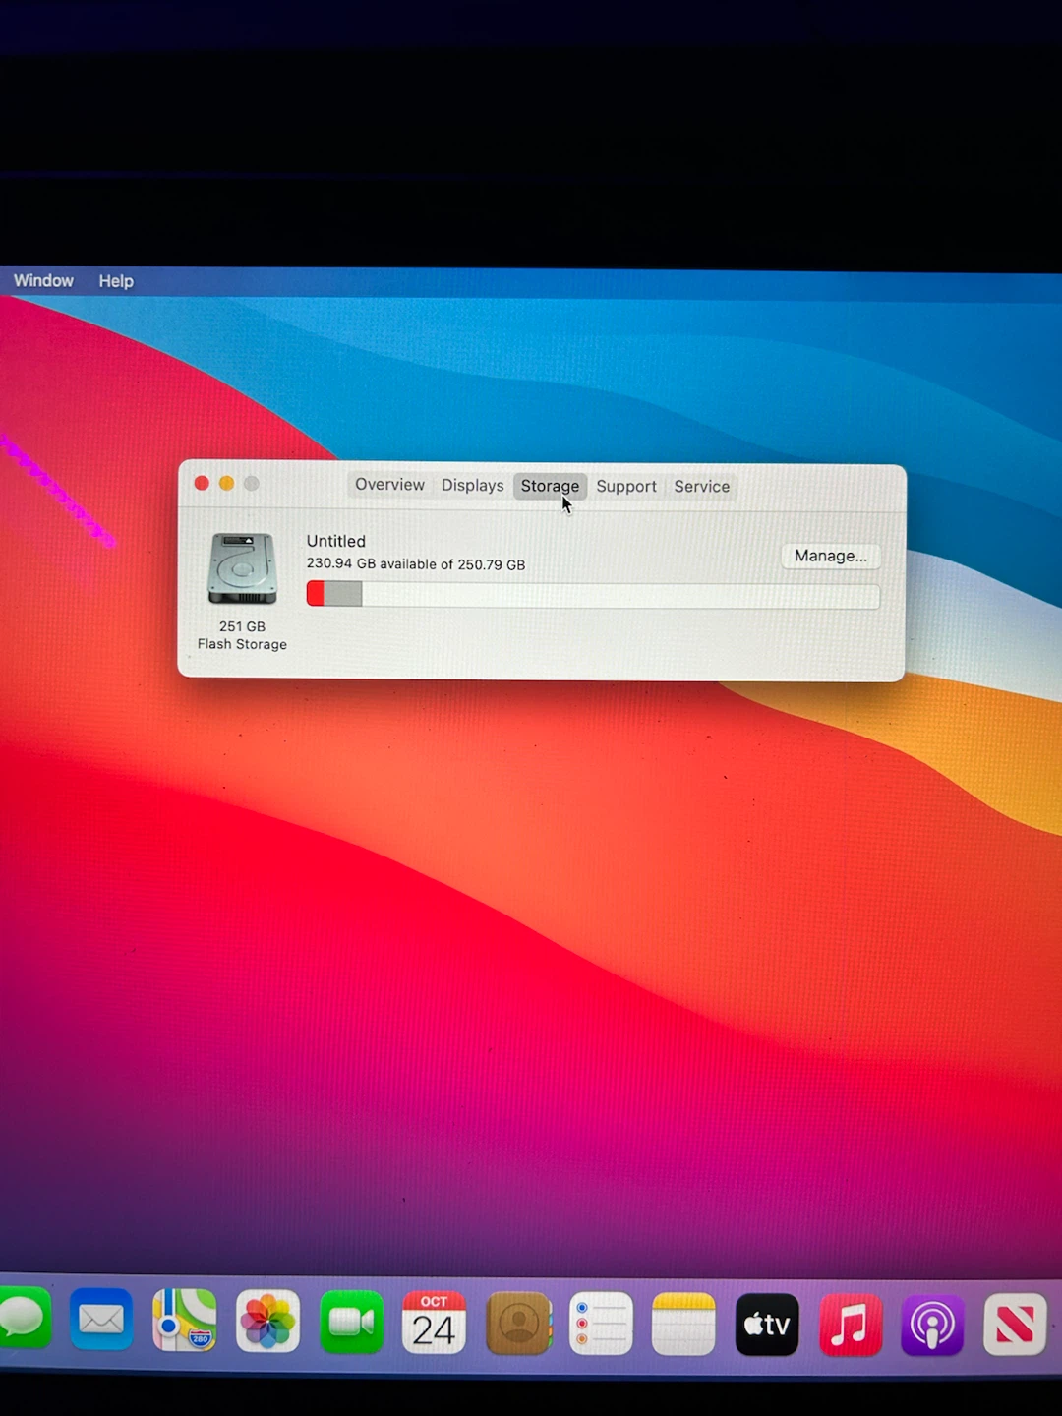1062x1416 pixels.
Task: Click the 'Untitled' volume name
Action: pyautogui.click(x=336, y=541)
